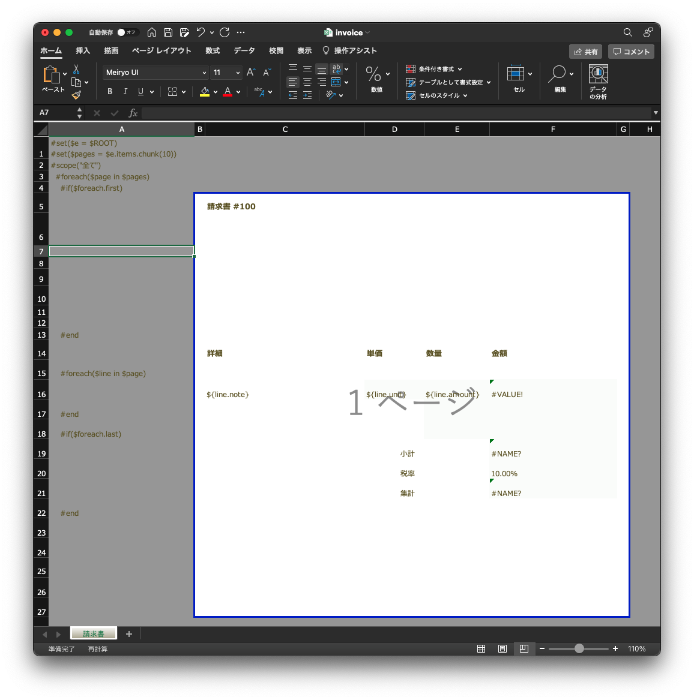Undo the last action
Viewport: 694px width, 700px height.
pyautogui.click(x=201, y=32)
